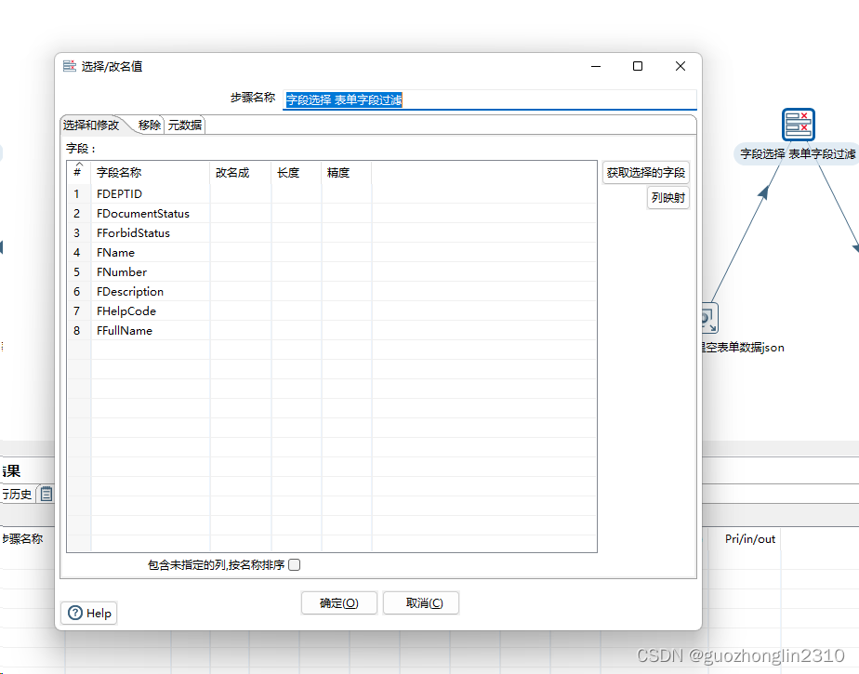Confirm changes with the 确定 button
859x674 pixels.
click(x=338, y=602)
